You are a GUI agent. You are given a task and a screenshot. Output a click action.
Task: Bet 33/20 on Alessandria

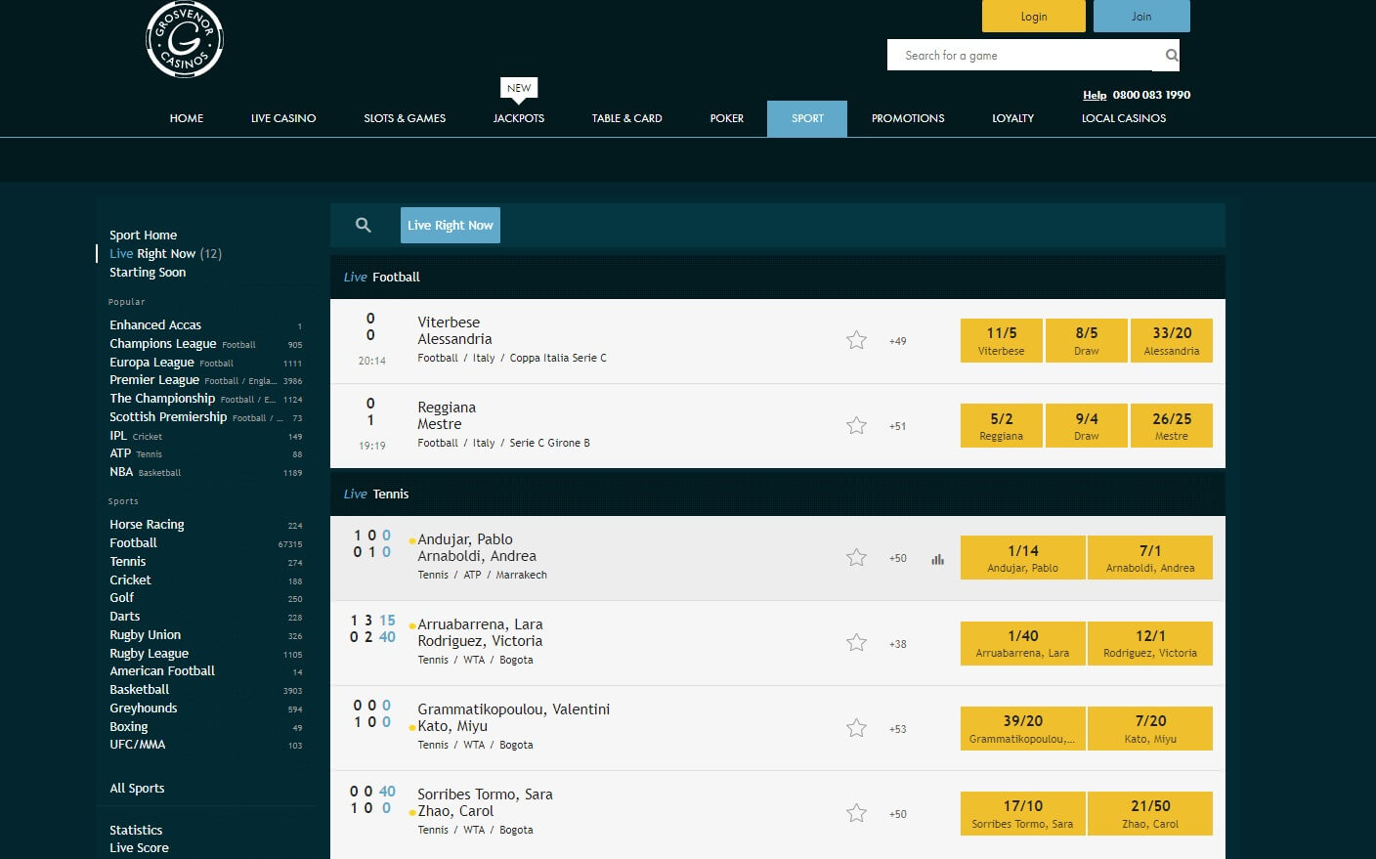tap(1172, 341)
